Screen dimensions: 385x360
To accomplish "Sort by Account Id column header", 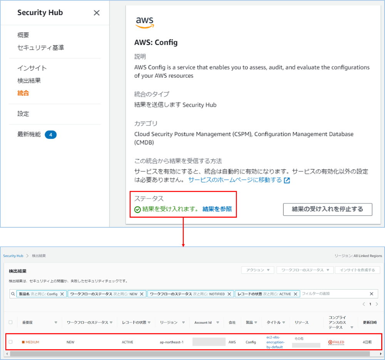I will 206,322.
